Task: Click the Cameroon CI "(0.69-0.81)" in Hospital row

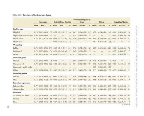Action: pyautogui.click(x=43, y=32)
